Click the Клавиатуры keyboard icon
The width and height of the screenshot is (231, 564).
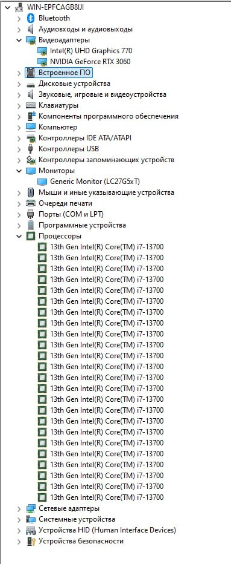[x=31, y=105]
